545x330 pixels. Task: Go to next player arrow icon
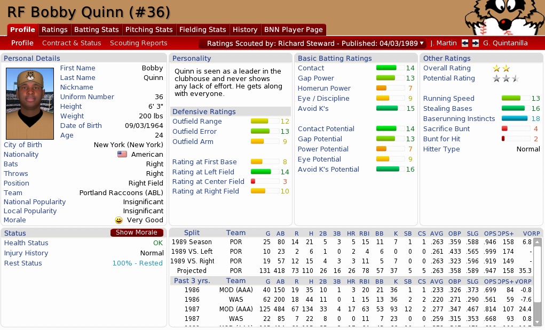click(x=475, y=43)
